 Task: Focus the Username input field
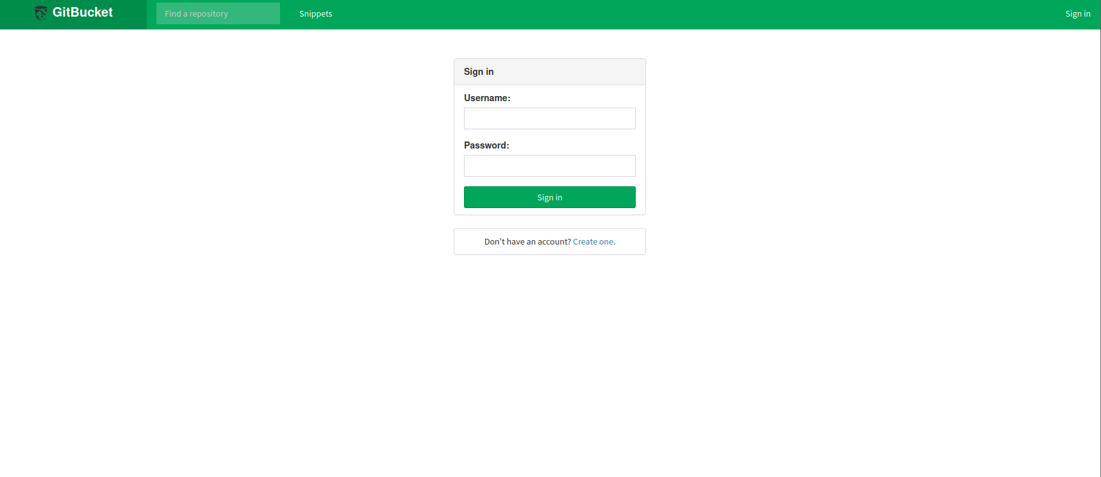pyautogui.click(x=550, y=118)
